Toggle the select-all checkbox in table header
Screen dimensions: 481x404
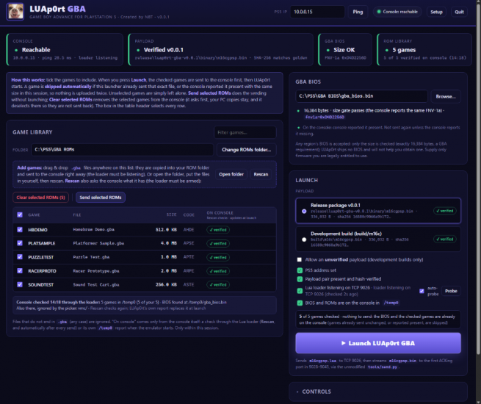pyautogui.click(x=20, y=214)
